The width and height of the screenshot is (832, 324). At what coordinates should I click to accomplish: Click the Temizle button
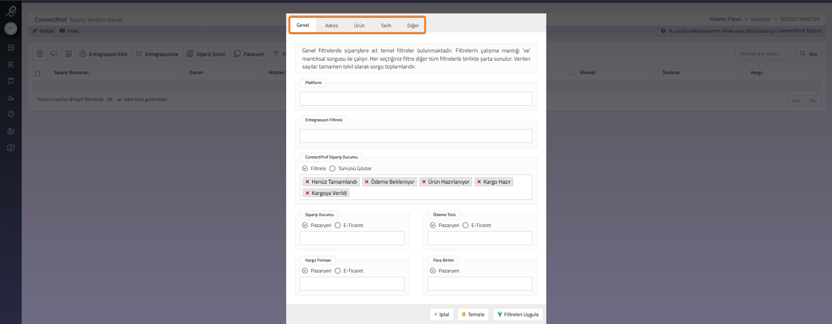pyautogui.click(x=473, y=314)
